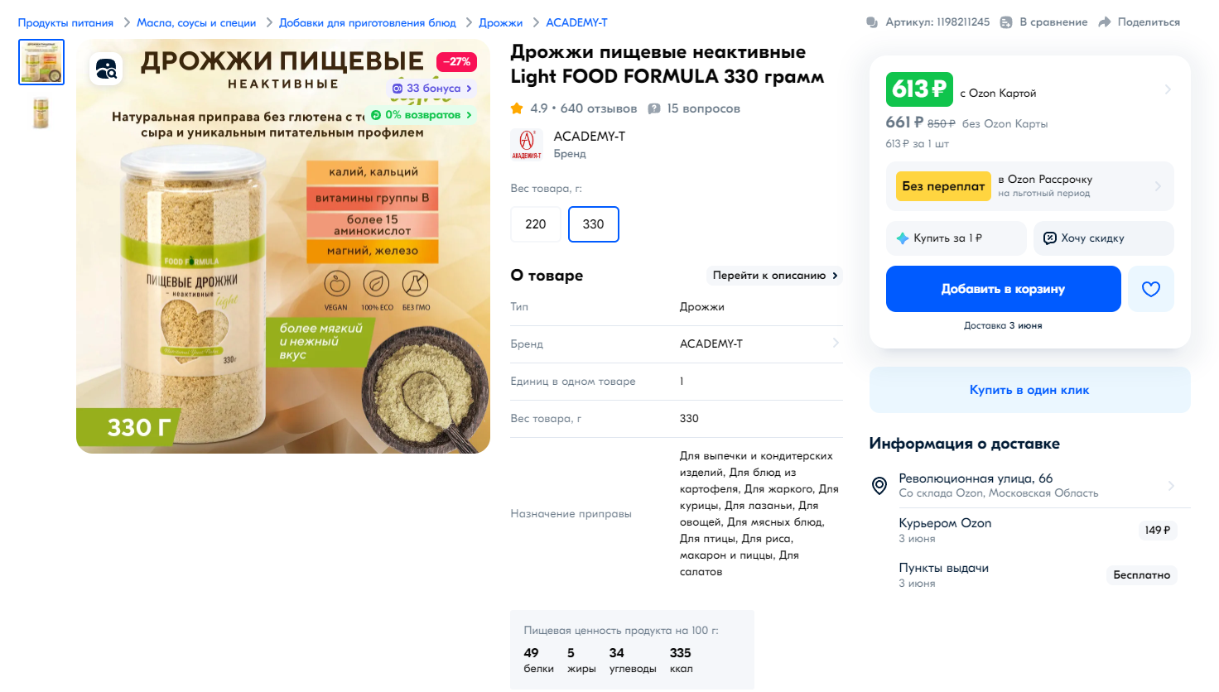Click the compare icon near 'В сравнение'

(x=1006, y=22)
